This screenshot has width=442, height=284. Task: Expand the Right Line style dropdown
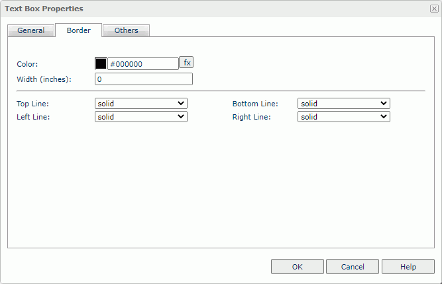click(344, 117)
